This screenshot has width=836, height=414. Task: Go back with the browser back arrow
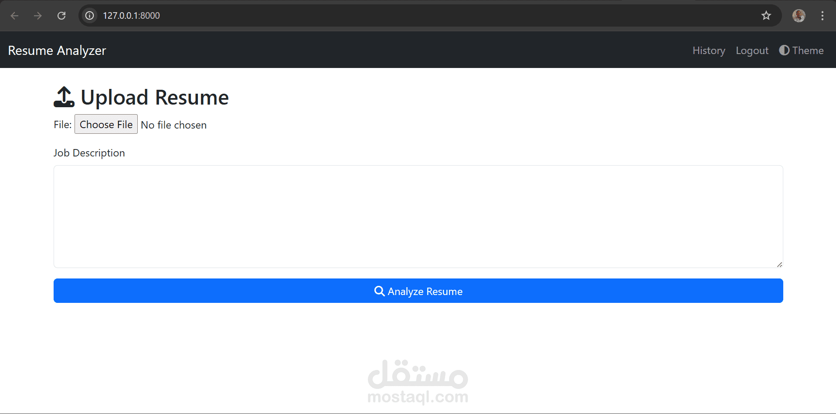[x=14, y=16]
